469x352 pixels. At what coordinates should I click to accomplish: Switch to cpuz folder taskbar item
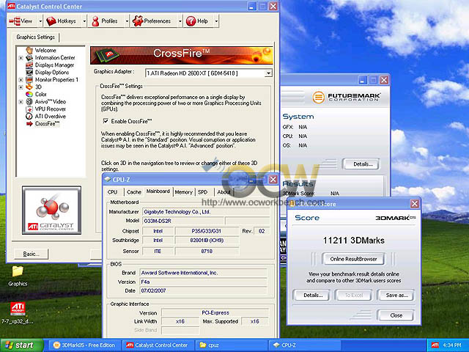pos(232,345)
